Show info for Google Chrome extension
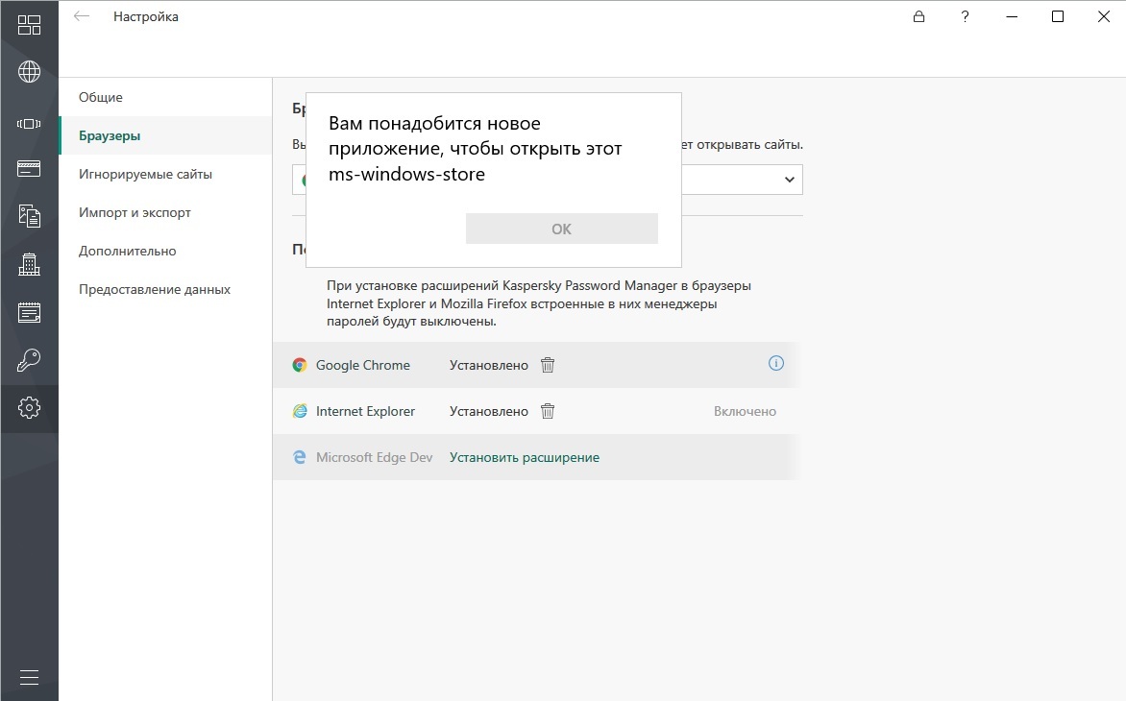This screenshot has width=1126, height=701. [776, 363]
